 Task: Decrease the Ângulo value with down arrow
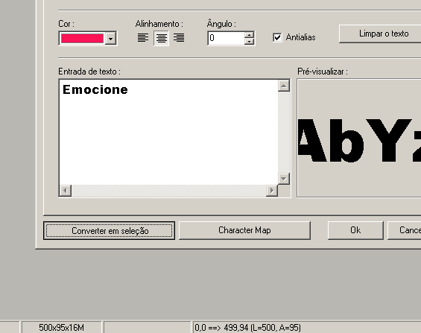[250, 41]
